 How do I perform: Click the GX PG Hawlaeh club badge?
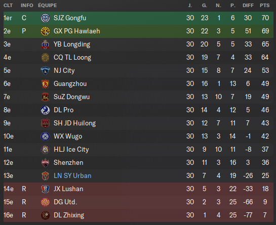click(45, 31)
